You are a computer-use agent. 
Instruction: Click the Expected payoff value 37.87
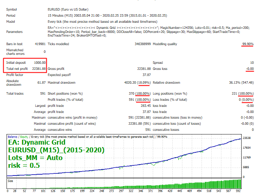[x=146, y=75]
